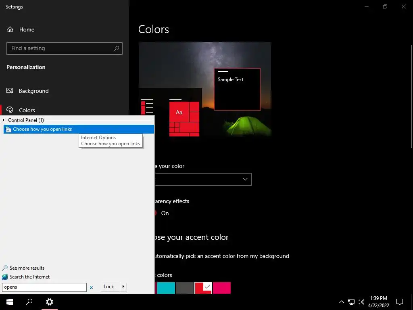Viewport: 413px width, 310px height.
Task: Pick the teal accent color swatch
Action: point(166,288)
